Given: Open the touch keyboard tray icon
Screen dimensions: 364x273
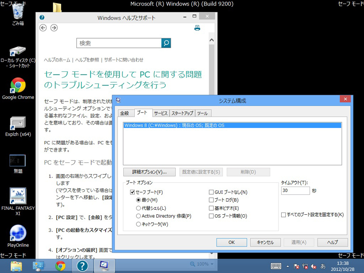Looking at the screenshot, I should pyautogui.click(x=276, y=266).
